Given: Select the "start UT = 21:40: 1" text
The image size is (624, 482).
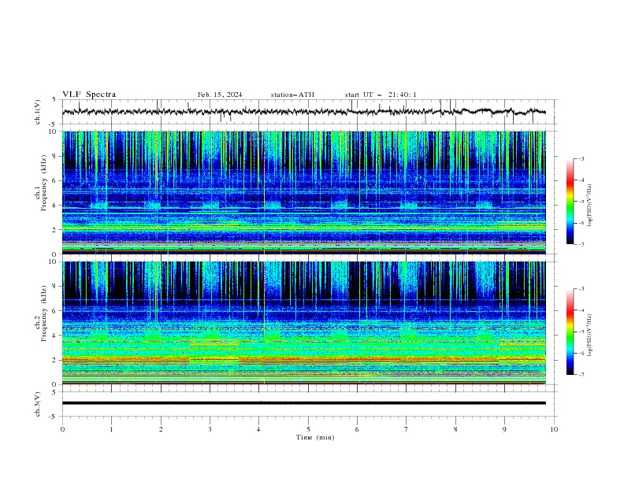Looking at the screenshot, I should pyautogui.click(x=381, y=95).
